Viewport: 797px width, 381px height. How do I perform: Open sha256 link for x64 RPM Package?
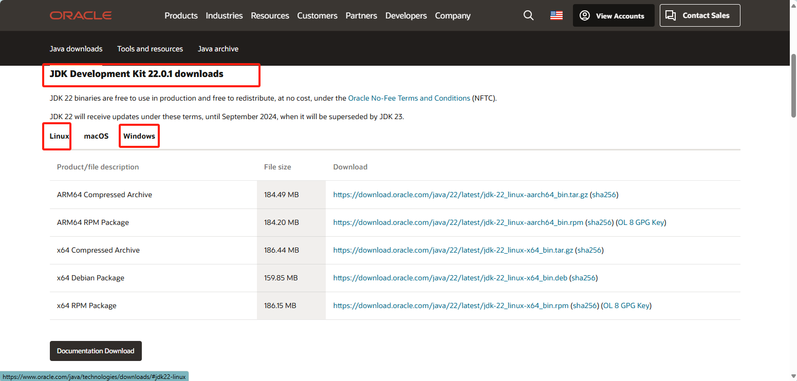coord(585,306)
